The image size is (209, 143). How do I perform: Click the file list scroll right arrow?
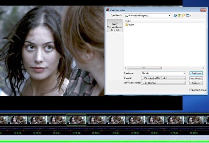click(204, 68)
